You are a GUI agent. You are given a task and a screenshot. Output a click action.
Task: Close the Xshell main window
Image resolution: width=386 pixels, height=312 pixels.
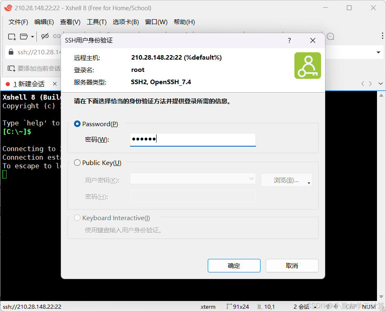click(x=373, y=8)
